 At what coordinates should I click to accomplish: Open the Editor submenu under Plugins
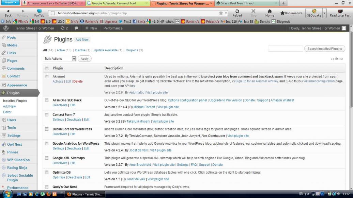point(7,112)
